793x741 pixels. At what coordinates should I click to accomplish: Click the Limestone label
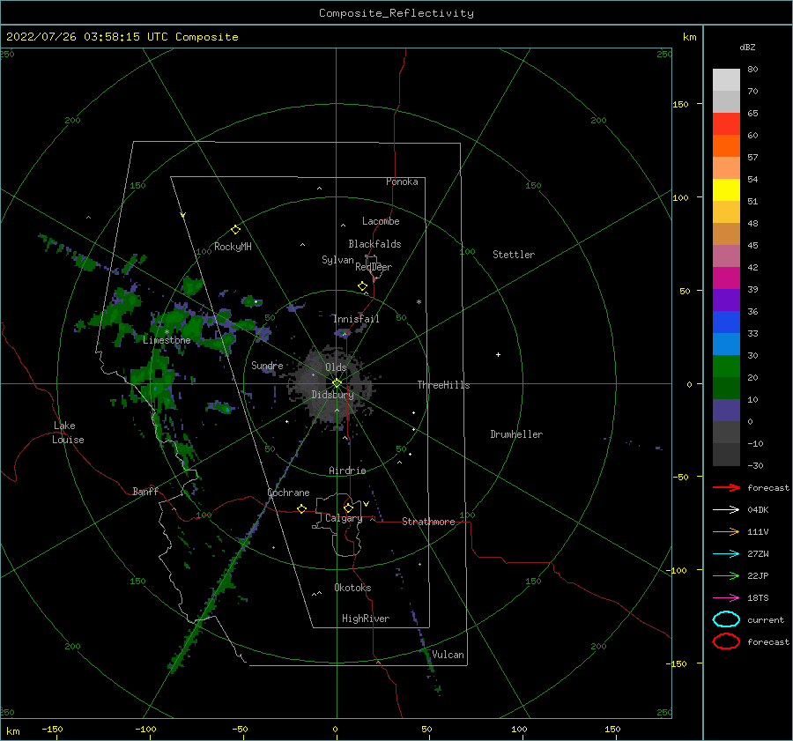(167, 340)
